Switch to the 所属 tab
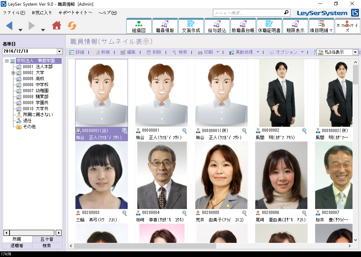This screenshot has width=361, height=257. click(x=17, y=239)
